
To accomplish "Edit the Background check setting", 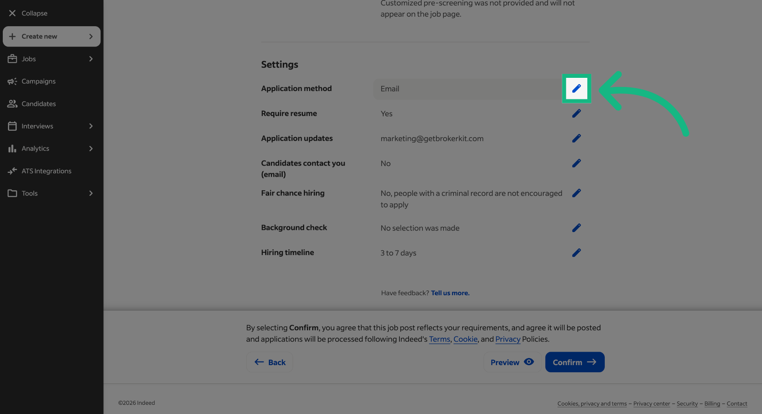I will click(x=576, y=228).
